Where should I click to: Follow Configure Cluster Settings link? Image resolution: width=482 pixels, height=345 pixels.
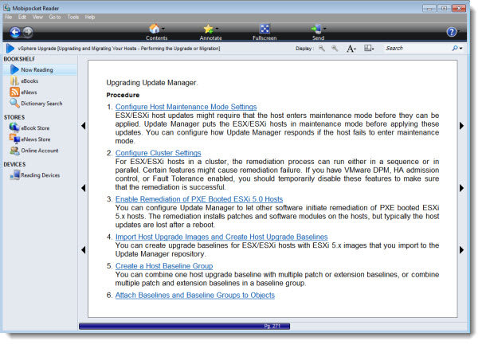pos(158,153)
